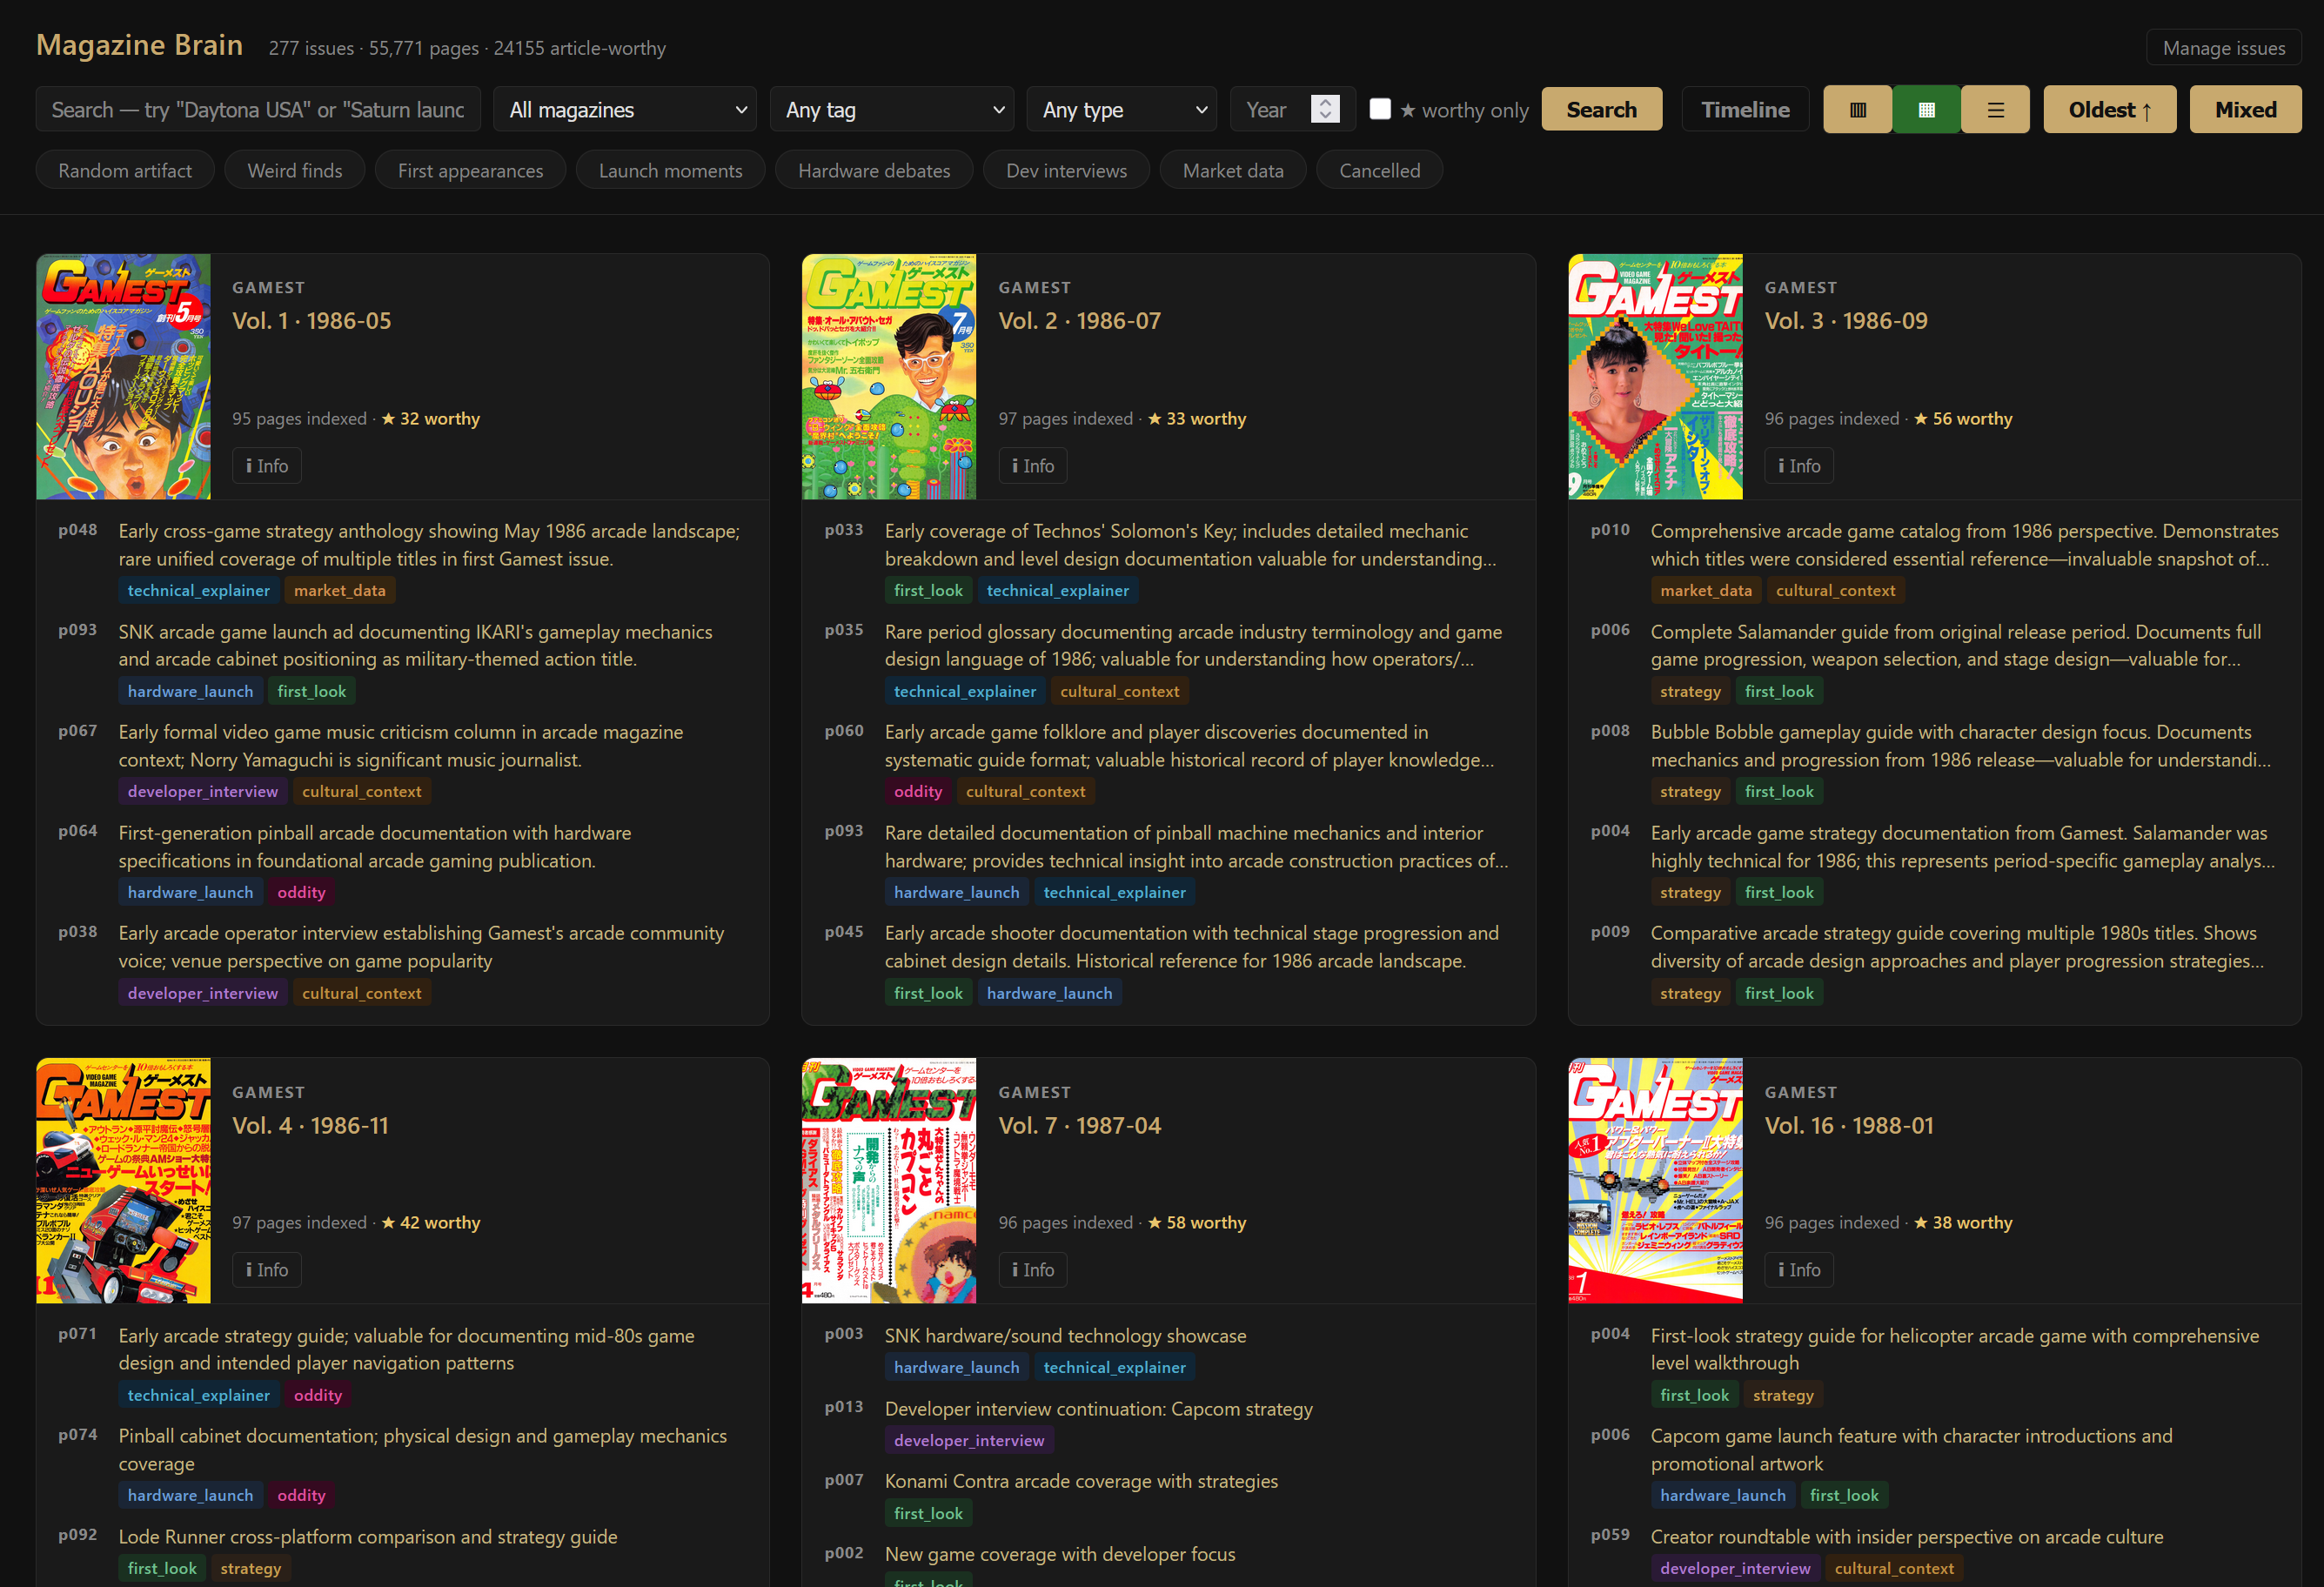Switch to the column shelf view icon

coord(1857,110)
